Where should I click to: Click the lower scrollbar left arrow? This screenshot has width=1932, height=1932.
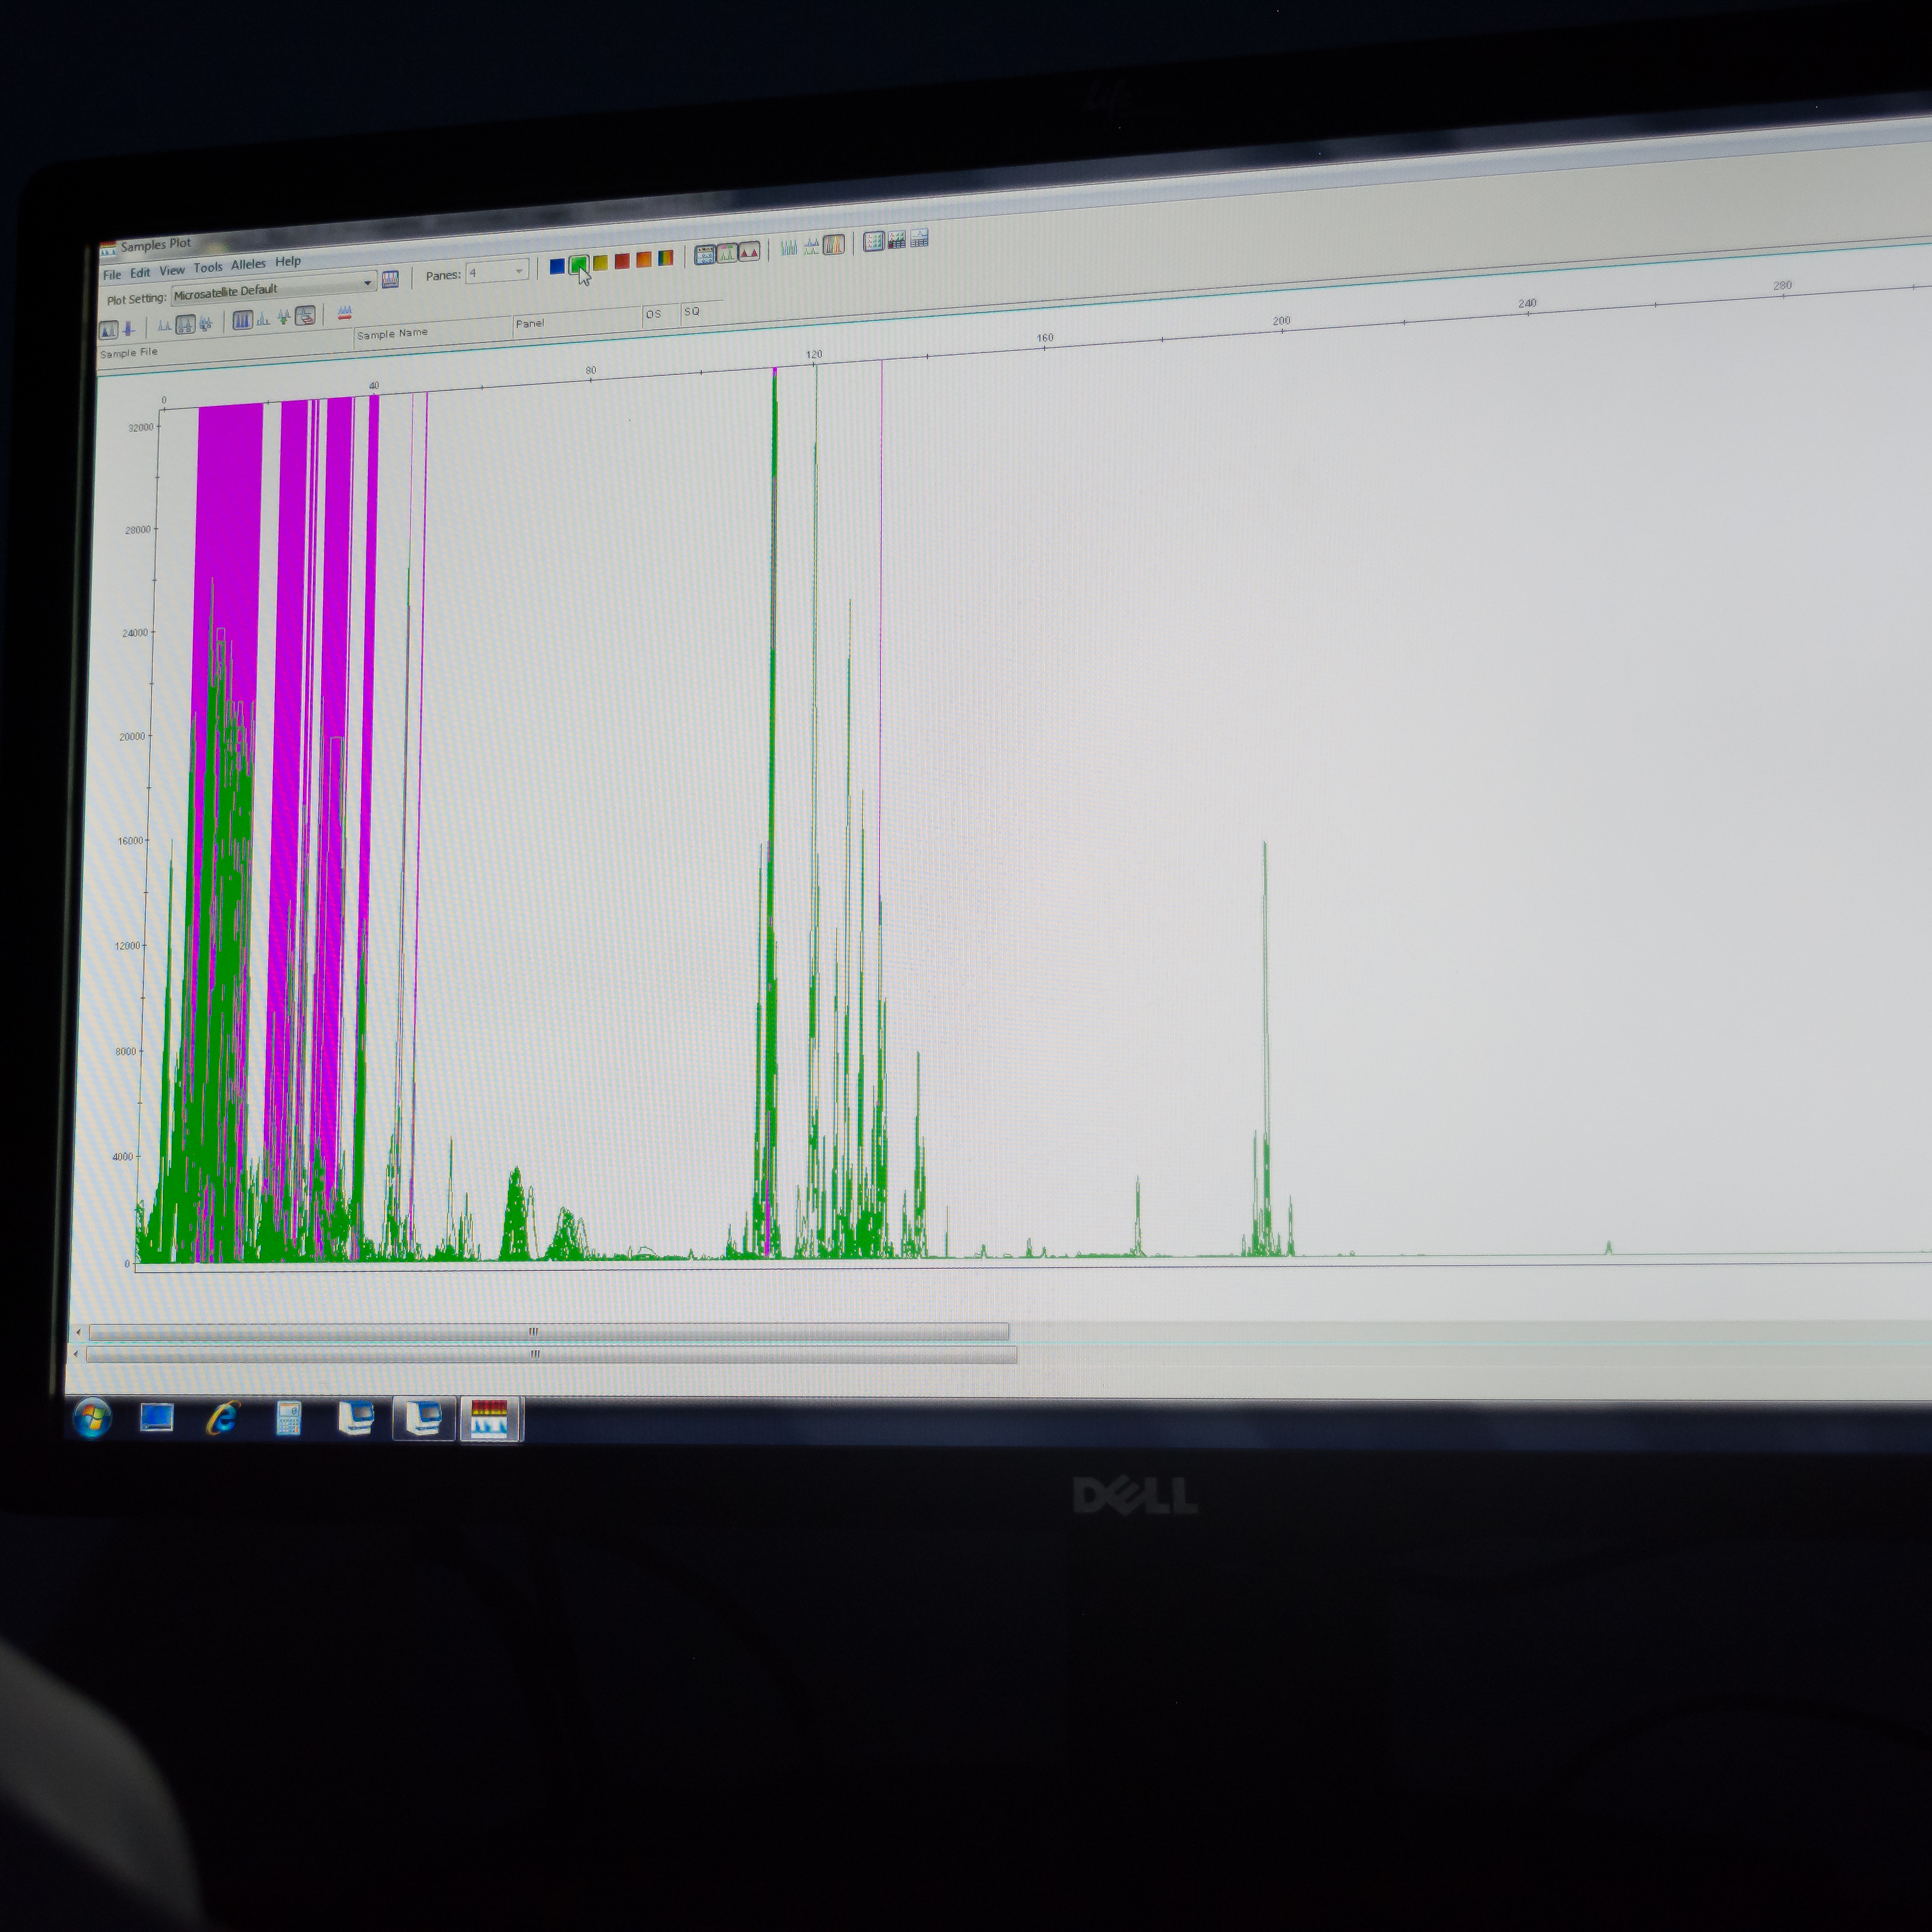76,1354
